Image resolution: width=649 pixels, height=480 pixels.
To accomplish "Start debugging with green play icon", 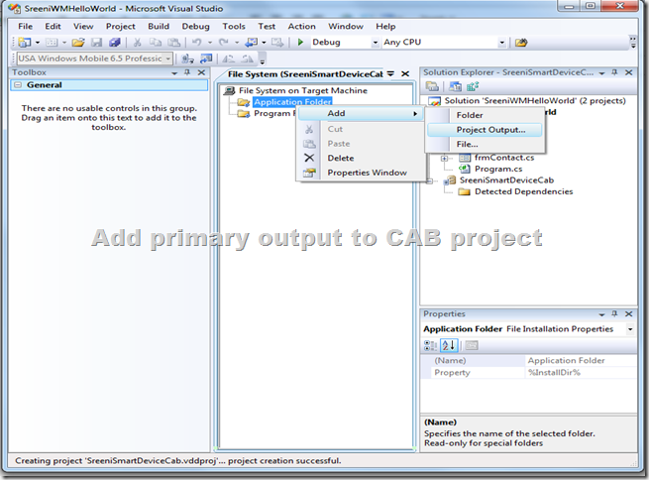I will pos(301,43).
